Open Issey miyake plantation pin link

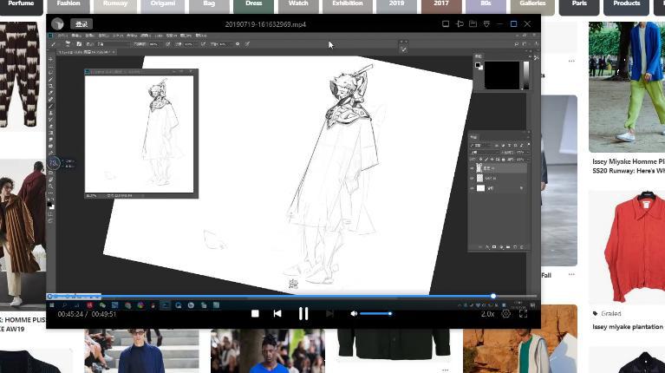pos(629,327)
